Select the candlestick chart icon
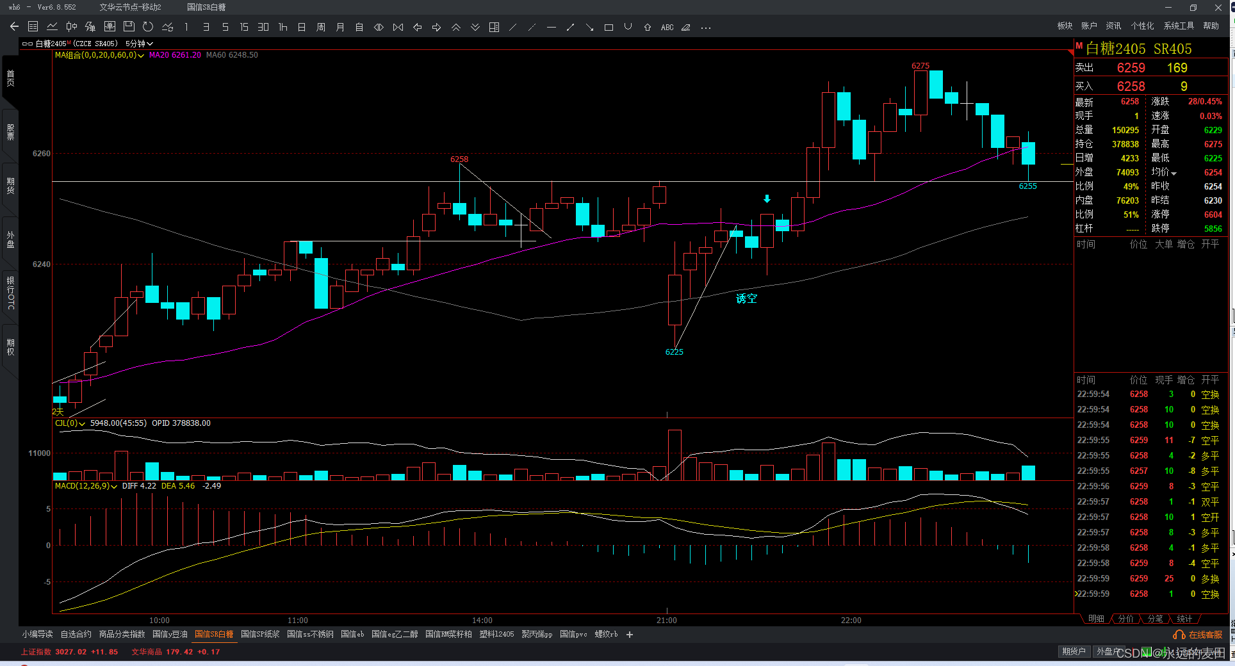Viewport: 1235px width, 666px height. [x=72, y=27]
